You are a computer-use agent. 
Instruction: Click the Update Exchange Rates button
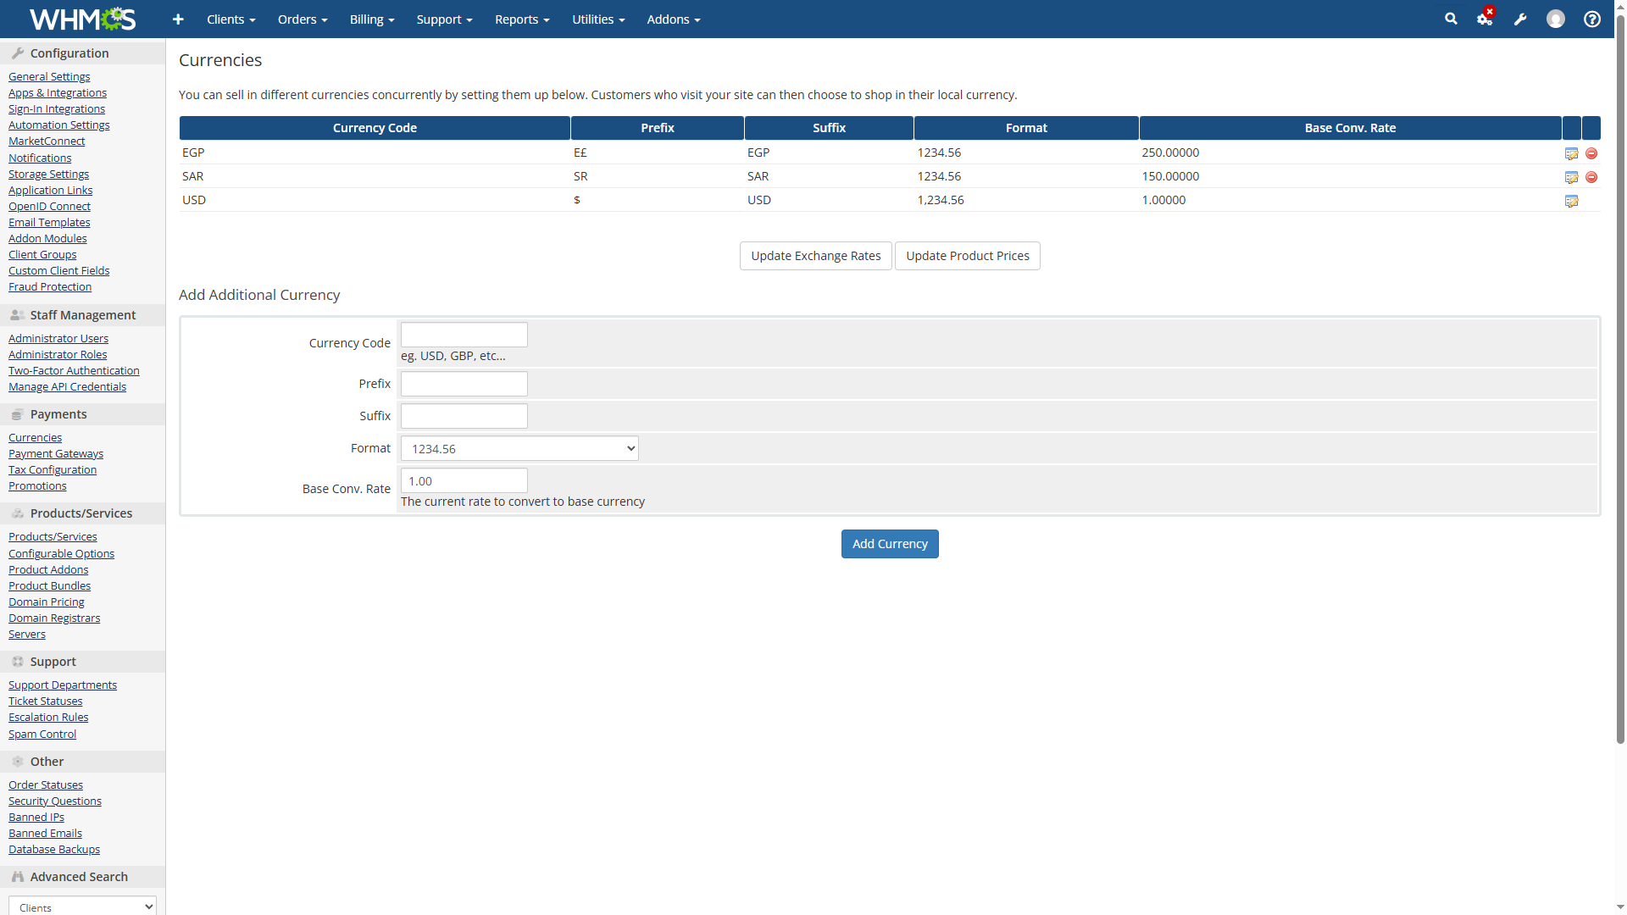(815, 256)
